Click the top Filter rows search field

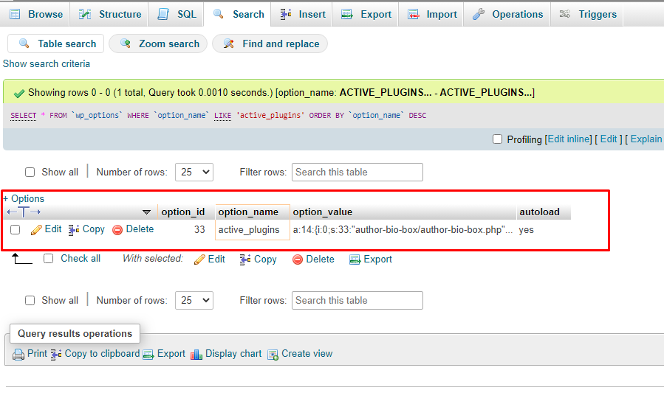(x=357, y=173)
